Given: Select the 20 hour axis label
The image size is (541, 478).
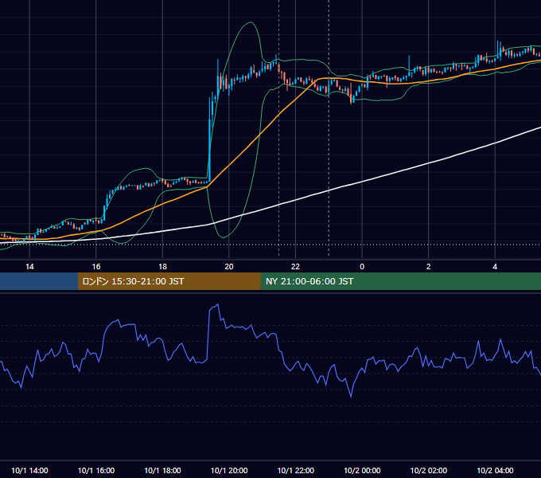Looking at the screenshot, I should pos(229,267).
